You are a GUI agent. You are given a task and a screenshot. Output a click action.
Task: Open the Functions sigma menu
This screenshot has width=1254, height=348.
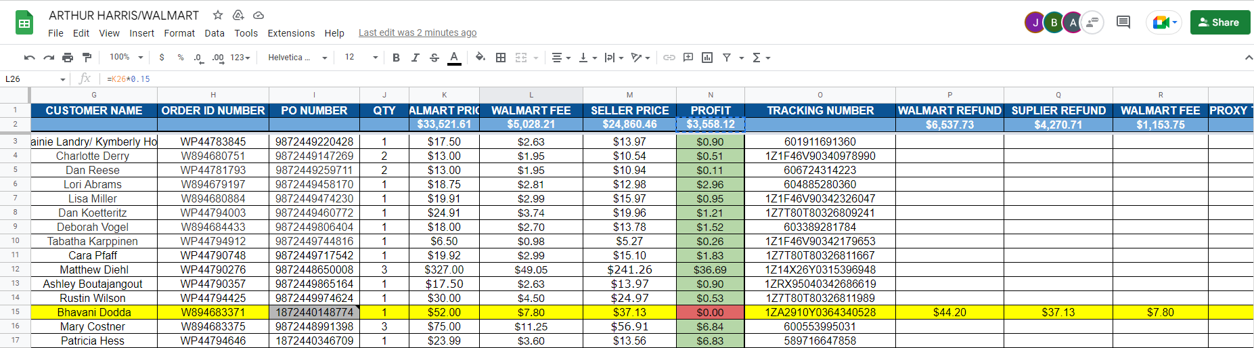[x=761, y=58]
